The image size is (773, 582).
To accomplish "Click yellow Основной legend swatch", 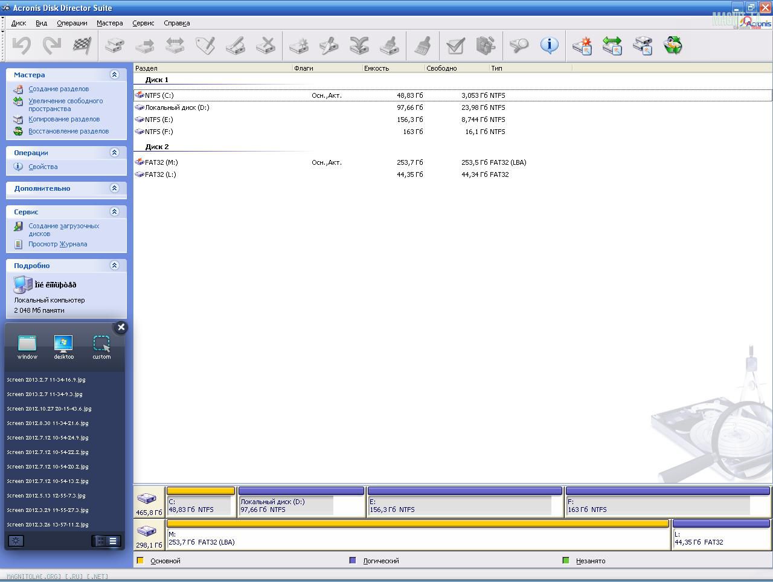I will pos(141,560).
